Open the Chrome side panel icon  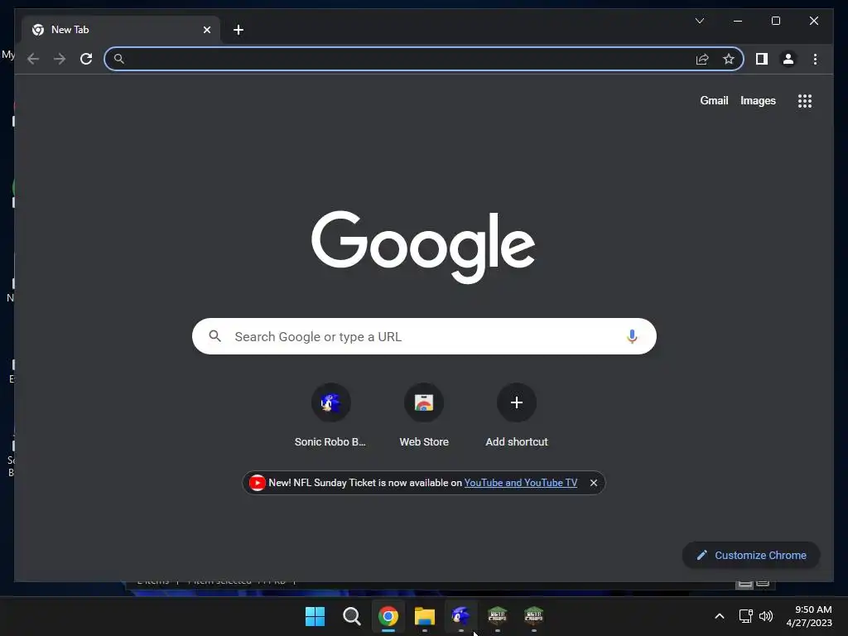pos(762,59)
